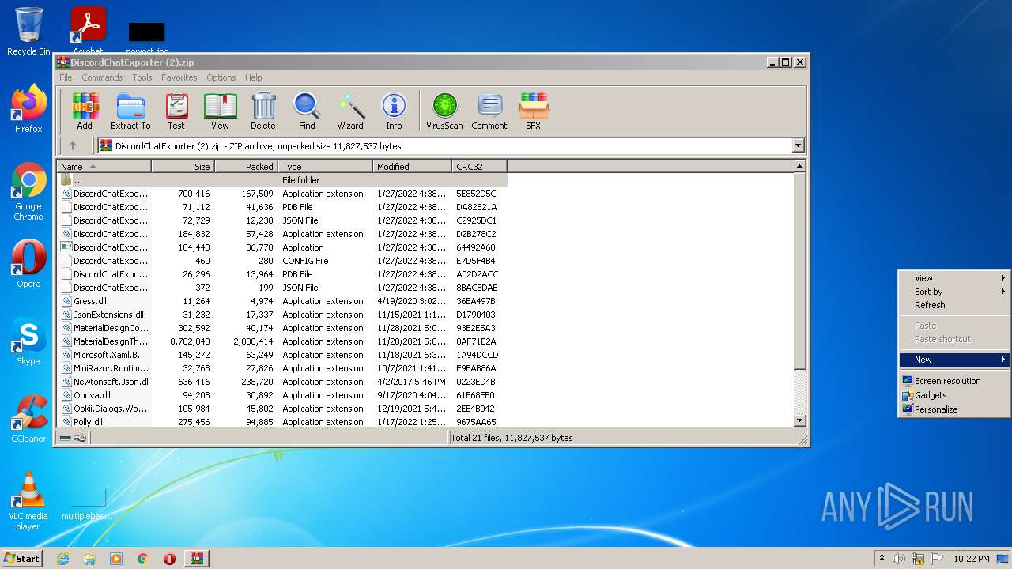Click volume speaker tray icon
Viewport: 1012px width, 569px height.
(899, 559)
